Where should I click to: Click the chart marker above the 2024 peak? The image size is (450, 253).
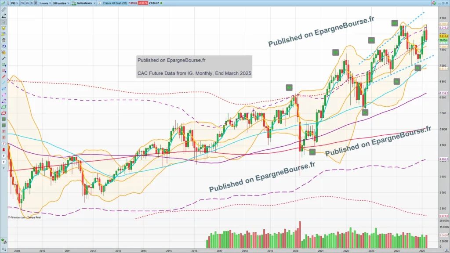395,23
